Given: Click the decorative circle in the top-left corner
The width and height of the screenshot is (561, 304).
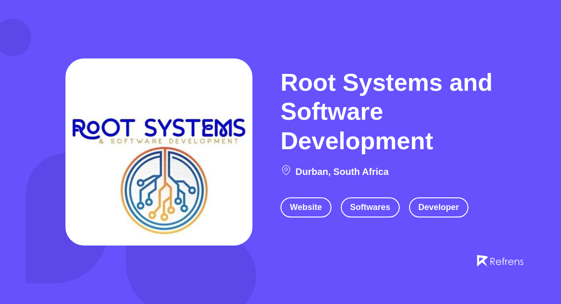Looking at the screenshot, I should click(x=14, y=36).
